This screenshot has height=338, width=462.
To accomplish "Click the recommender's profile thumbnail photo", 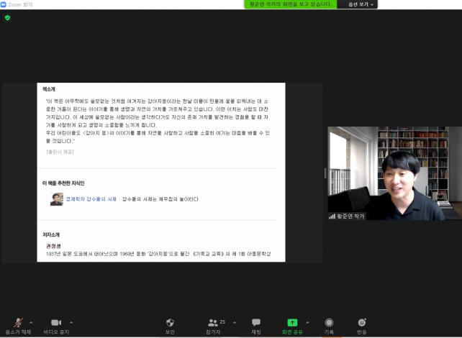I will [56, 199].
